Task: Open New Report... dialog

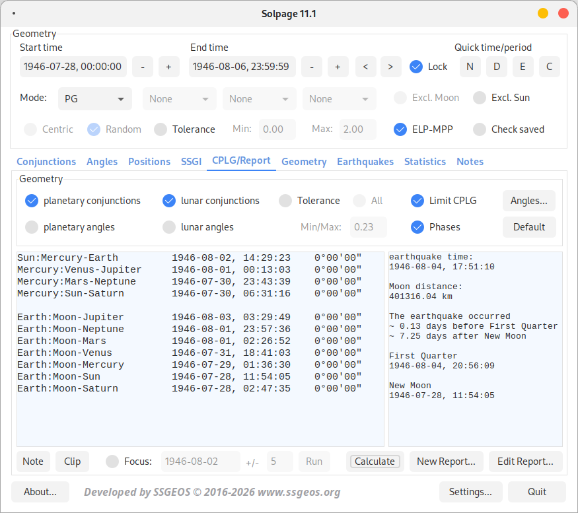Action: pos(446,462)
